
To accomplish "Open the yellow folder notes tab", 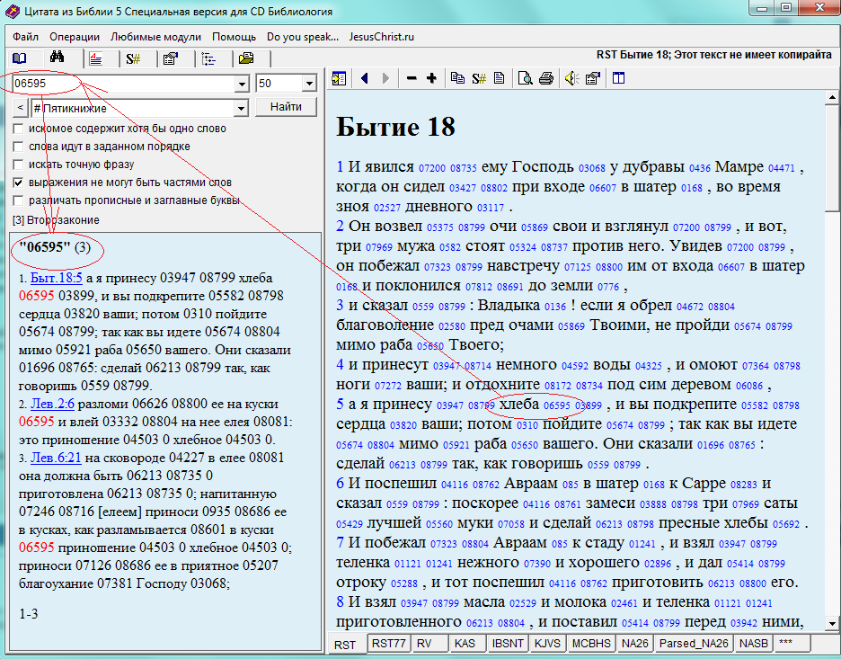I will coord(246,58).
